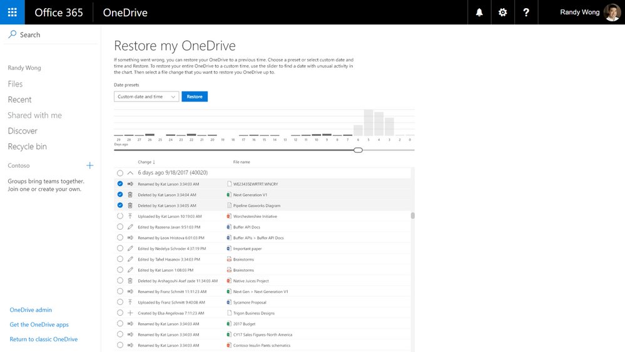Open settings gear in header
Screen dimensions: 625x352
[x=502, y=13]
